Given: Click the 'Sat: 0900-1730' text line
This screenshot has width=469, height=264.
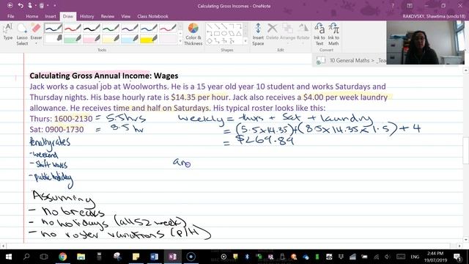Looking at the screenshot, I should pyautogui.click(x=56, y=130).
